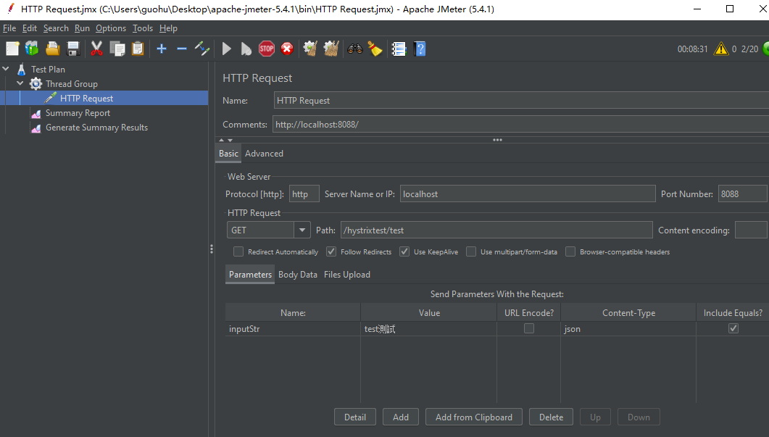The height and width of the screenshot is (437, 769).
Task: Click the Cut scissors icon
Action: click(96, 49)
